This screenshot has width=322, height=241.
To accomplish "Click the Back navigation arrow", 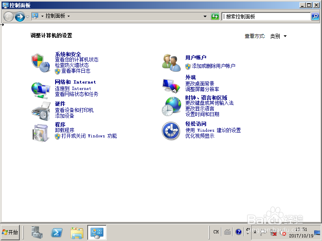I will [8, 16].
